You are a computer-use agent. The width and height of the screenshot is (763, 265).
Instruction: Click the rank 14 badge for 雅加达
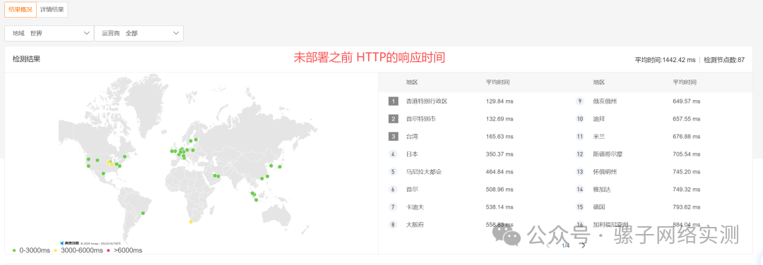tap(579, 190)
